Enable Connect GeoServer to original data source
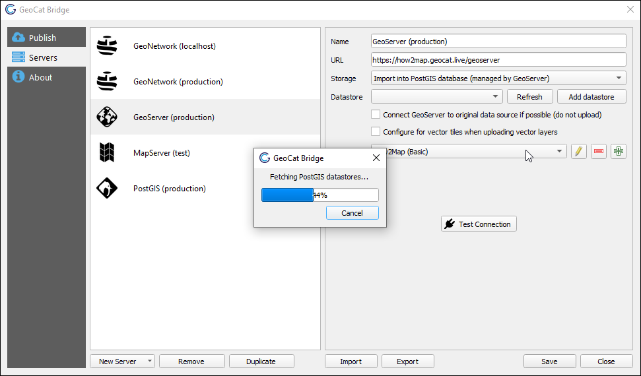Screen dimensions: 641x376 [x=376, y=115]
